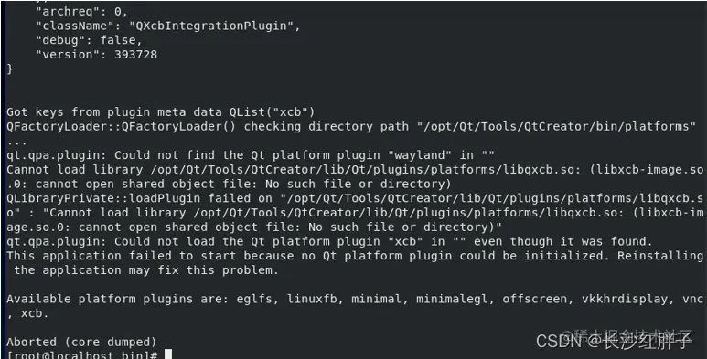Click the "Aborted (core dumped)" line

pos(81,342)
